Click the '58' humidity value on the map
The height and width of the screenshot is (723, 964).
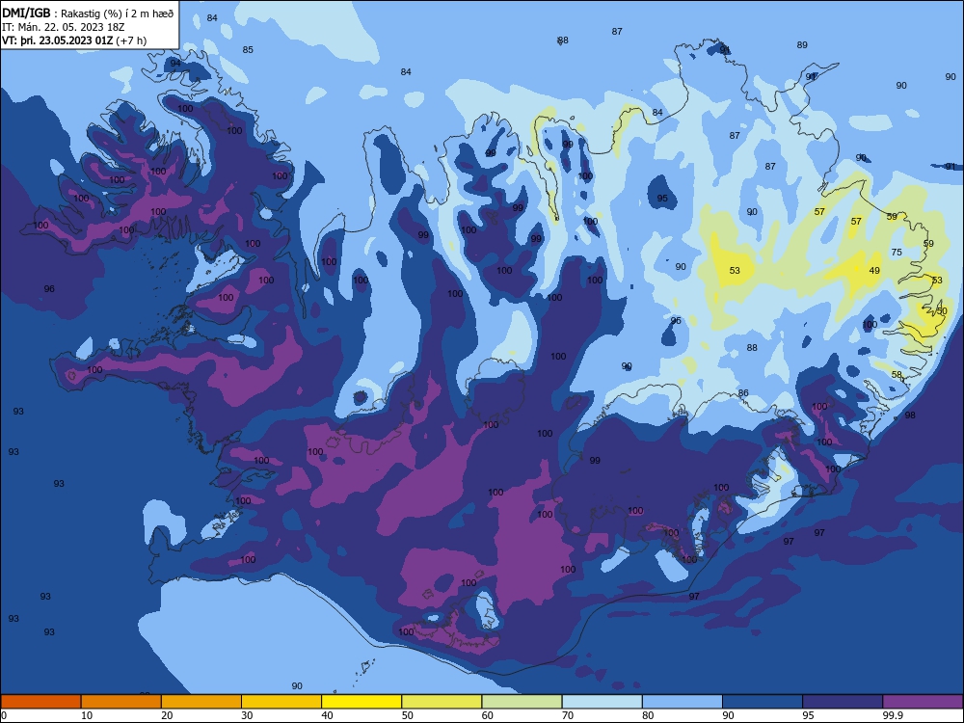click(x=897, y=374)
